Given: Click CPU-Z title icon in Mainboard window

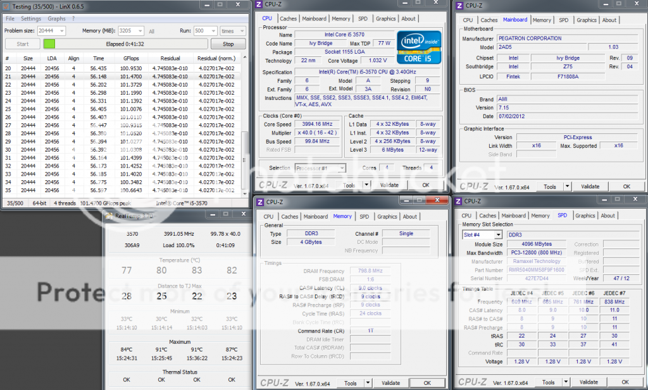Looking at the screenshot, I should coord(458,6).
